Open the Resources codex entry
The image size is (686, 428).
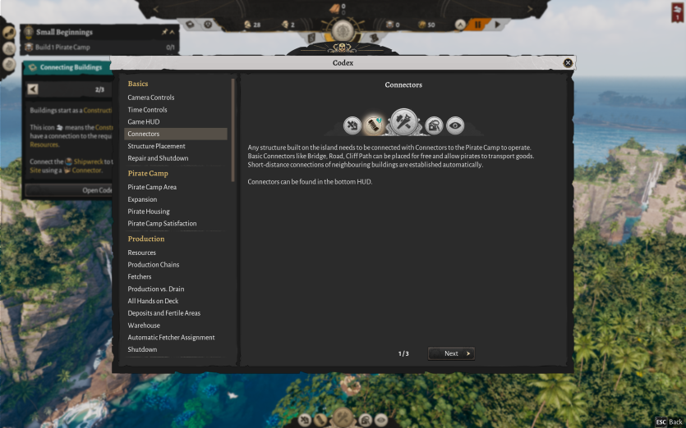142,253
